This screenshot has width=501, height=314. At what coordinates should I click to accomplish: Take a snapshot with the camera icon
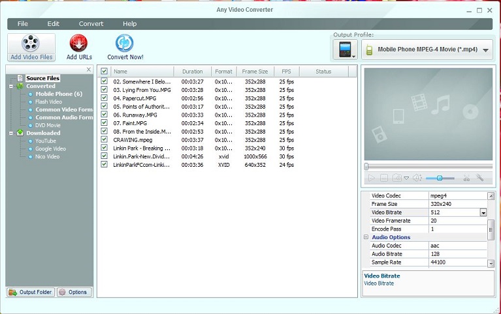pos(396,178)
